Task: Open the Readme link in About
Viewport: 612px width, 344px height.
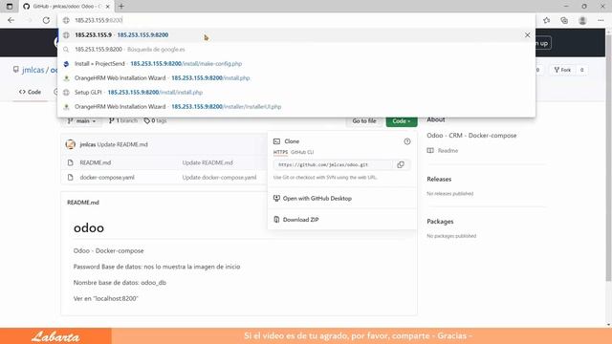Action: 448,151
